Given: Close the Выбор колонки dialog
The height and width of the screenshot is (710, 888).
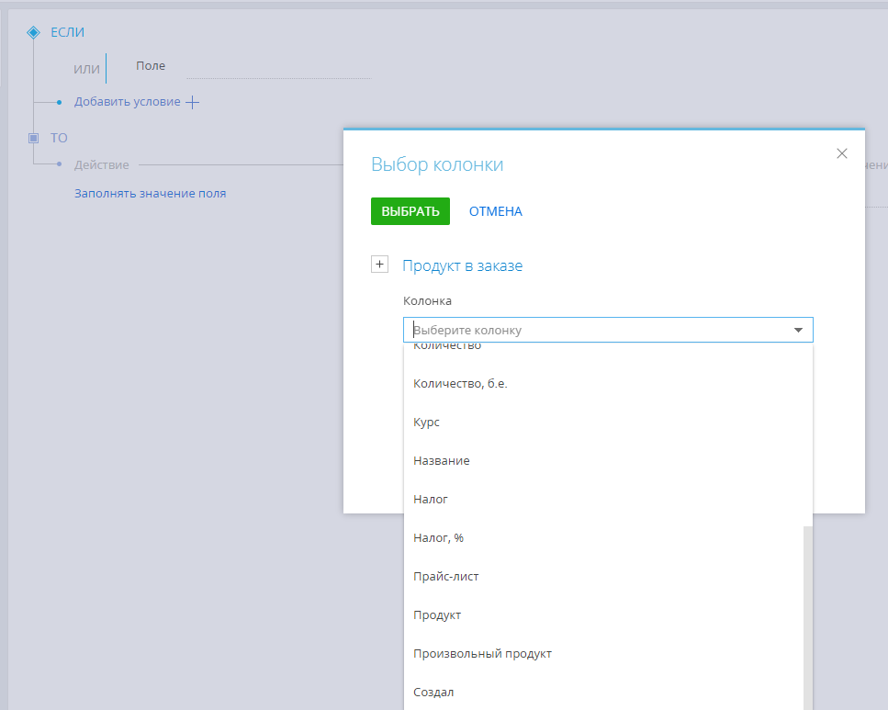Looking at the screenshot, I should point(842,153).
